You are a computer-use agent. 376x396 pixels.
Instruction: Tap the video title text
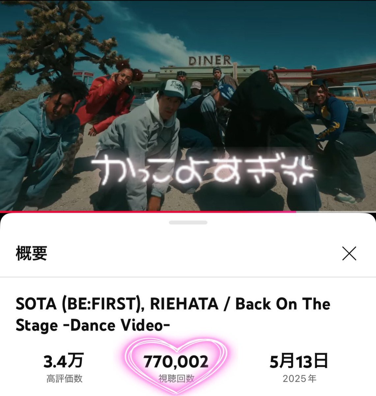(173, 314)
